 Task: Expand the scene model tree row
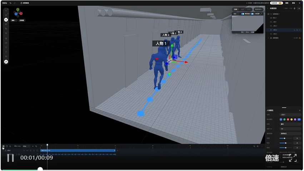(268, 38)
